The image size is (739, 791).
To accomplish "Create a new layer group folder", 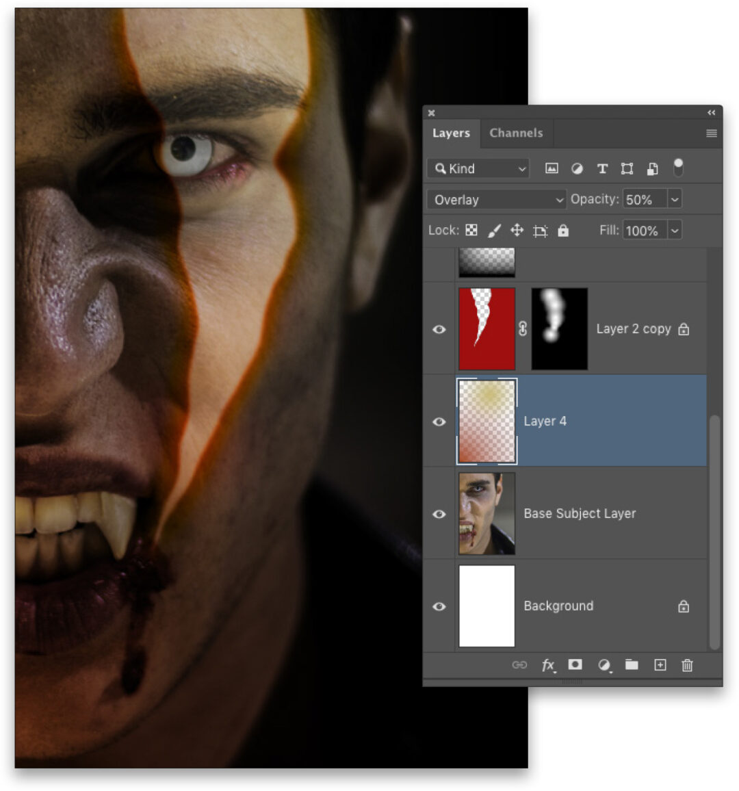I will coord(631,665).
